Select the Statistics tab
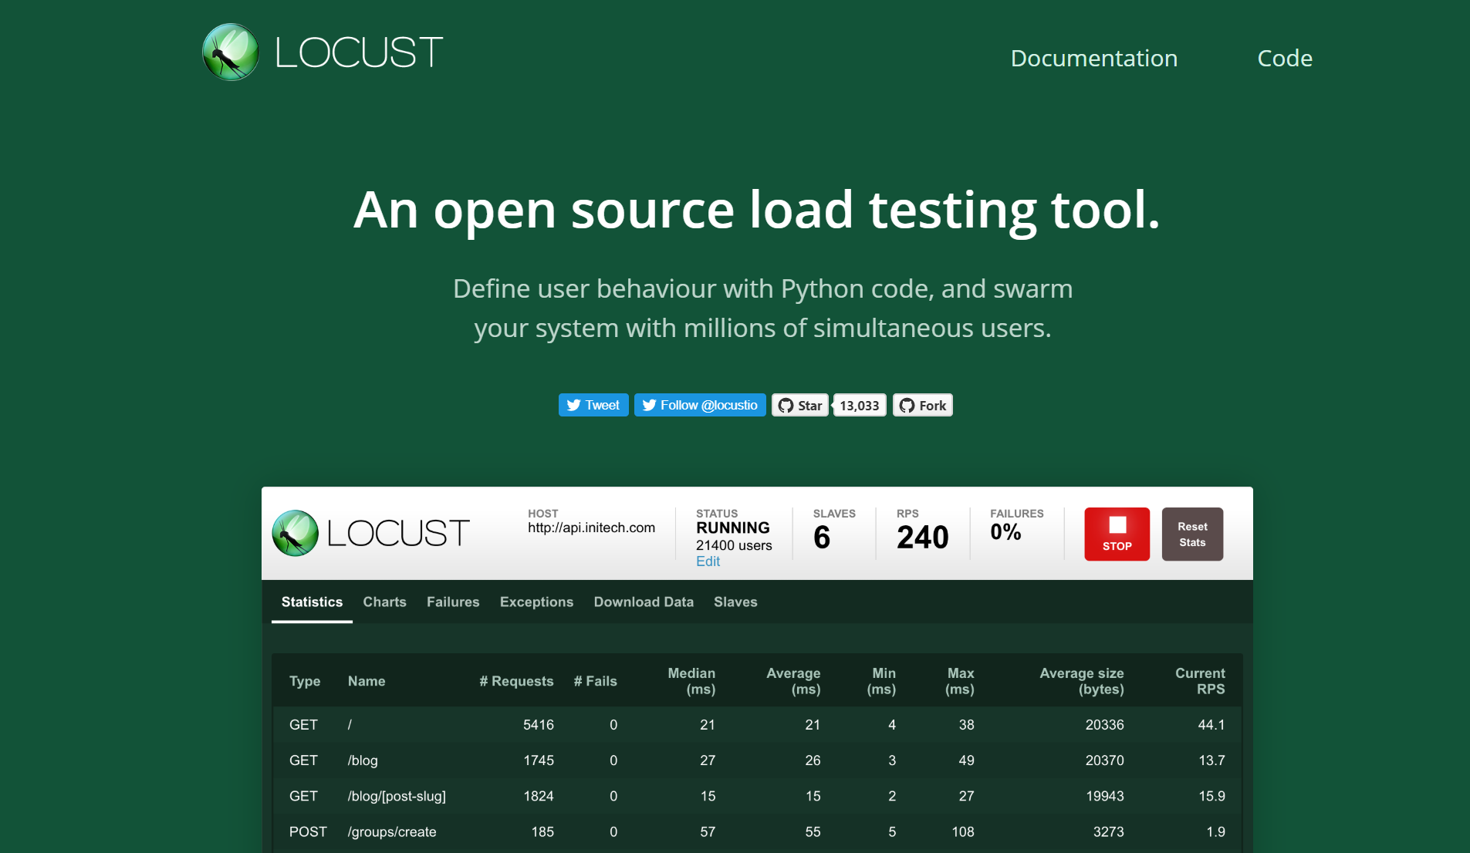 point(312,602)
